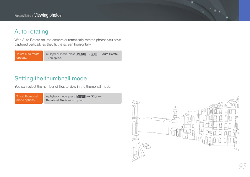Viewport: 250px width, 177px height.
Task: Click the boat in the canal illustration
Action: tap(146, 146)
